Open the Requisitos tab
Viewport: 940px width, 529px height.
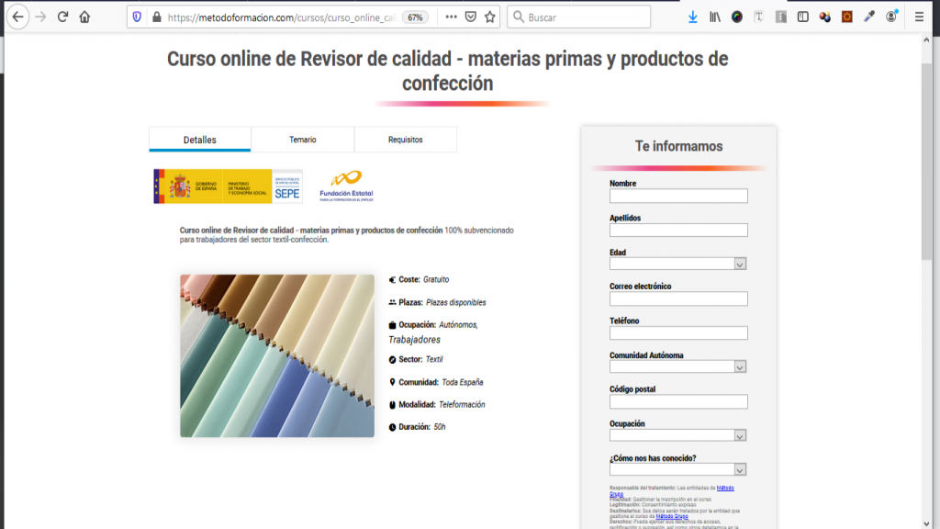(x=405, y=140)
